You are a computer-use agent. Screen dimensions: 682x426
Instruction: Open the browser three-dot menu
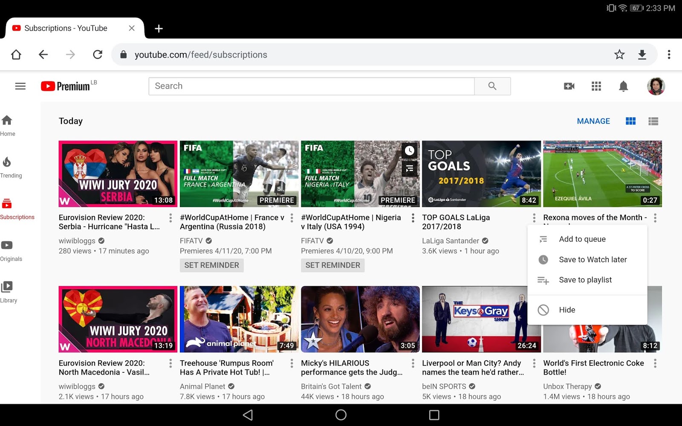[669, 55]
